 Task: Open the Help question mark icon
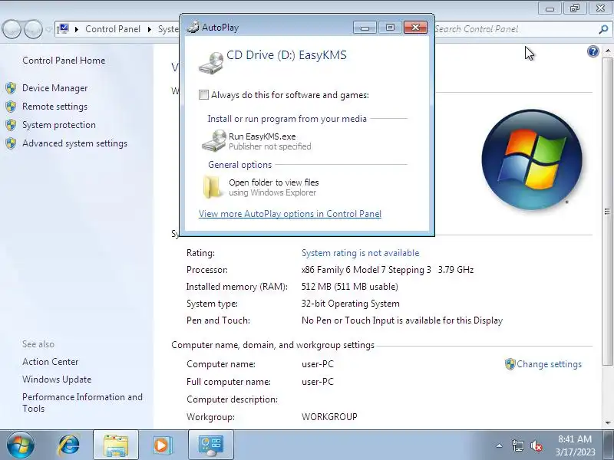[x=593, y=51]
